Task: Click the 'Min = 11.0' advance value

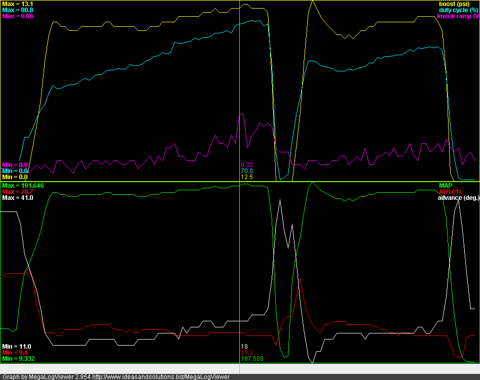Action: tap(17, 347)
